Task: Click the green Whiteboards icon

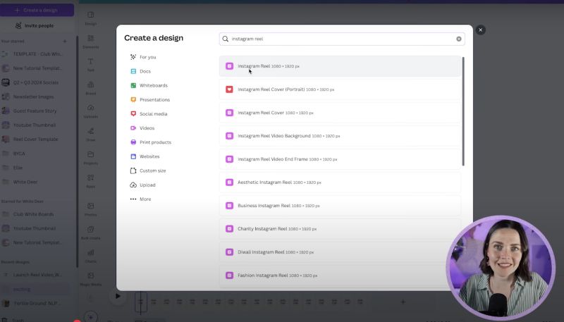Action: 133,85
